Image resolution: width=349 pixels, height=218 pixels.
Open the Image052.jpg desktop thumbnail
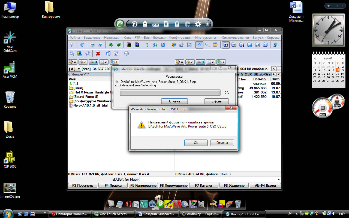click(10, 191)
